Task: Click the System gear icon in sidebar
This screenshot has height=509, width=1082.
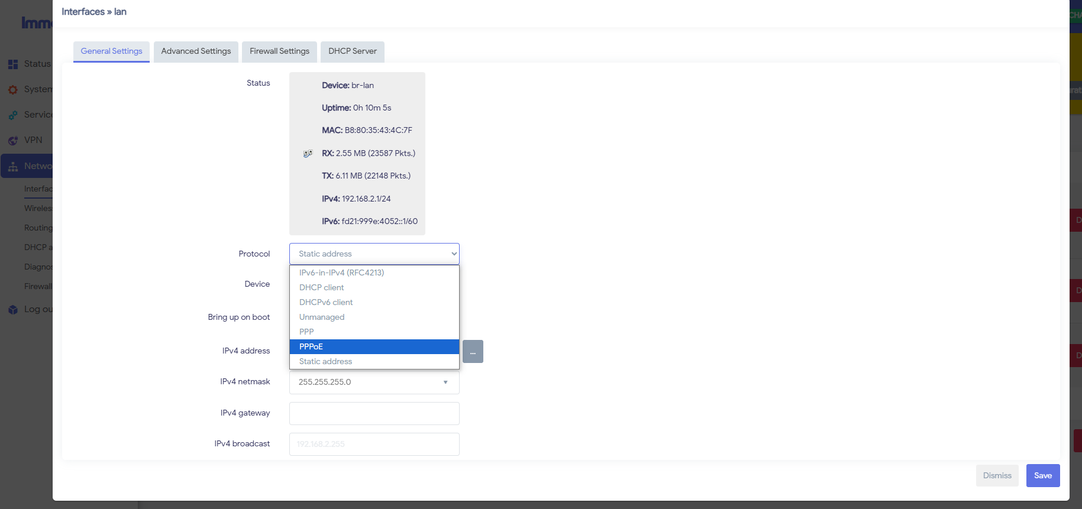Action: [13, 90]
